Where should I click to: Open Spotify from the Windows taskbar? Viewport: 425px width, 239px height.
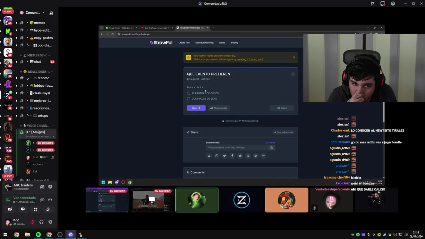38,235
